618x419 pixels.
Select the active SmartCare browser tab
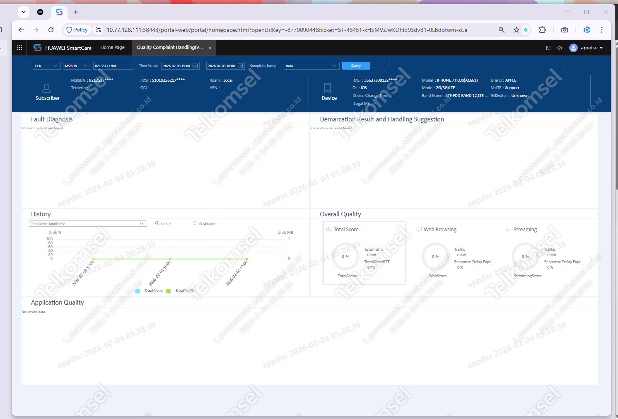(x=59, y=12)
